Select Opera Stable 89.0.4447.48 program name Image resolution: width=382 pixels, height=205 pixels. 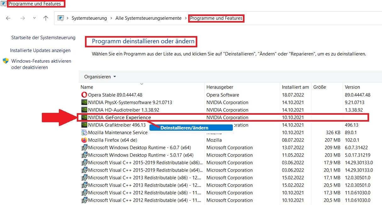(115, 95)
